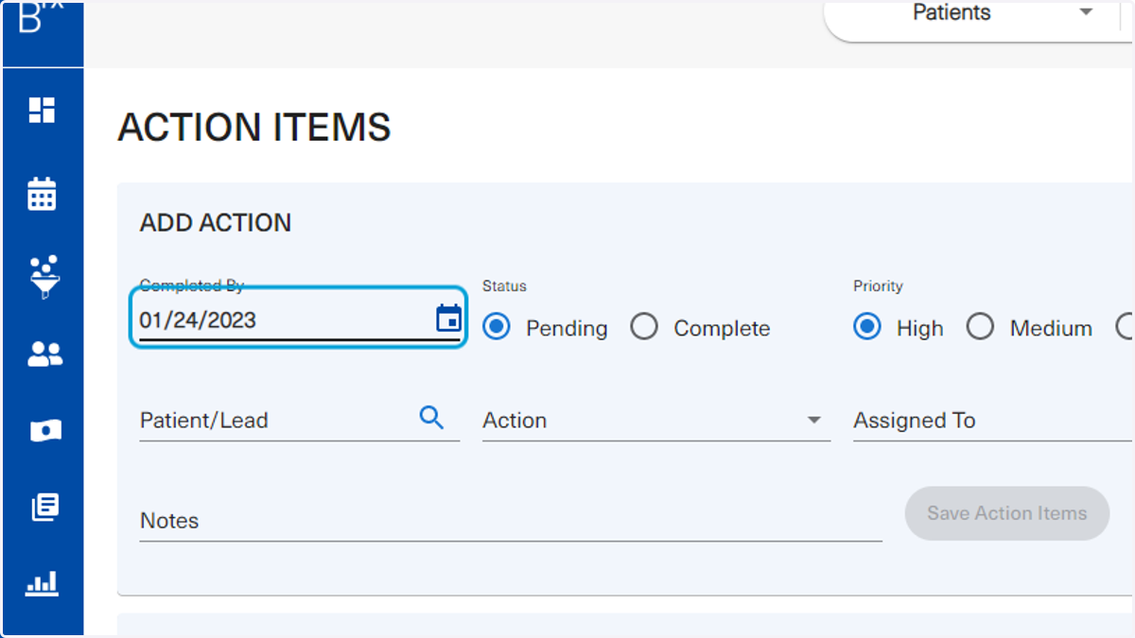Open the date picker calendar icon

click(448, 319)
